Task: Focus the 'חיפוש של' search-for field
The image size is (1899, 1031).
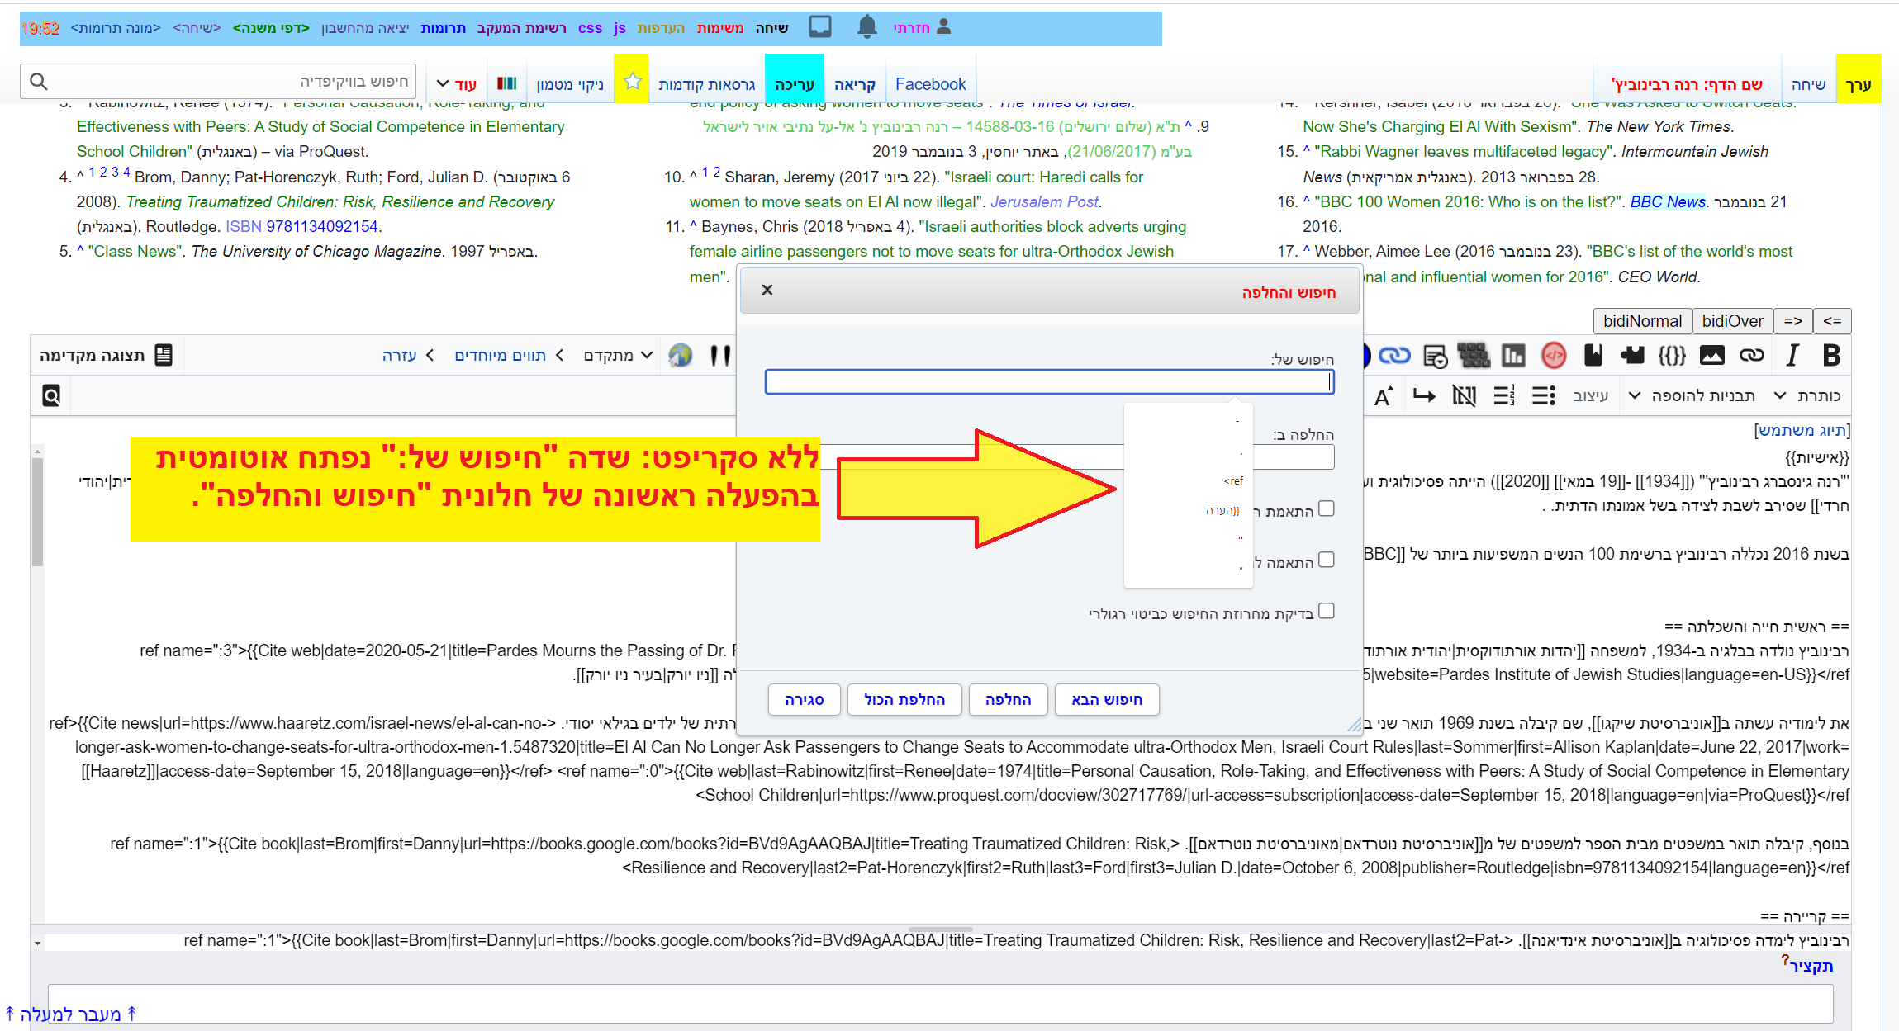Action: click(x=1049, y=381)
